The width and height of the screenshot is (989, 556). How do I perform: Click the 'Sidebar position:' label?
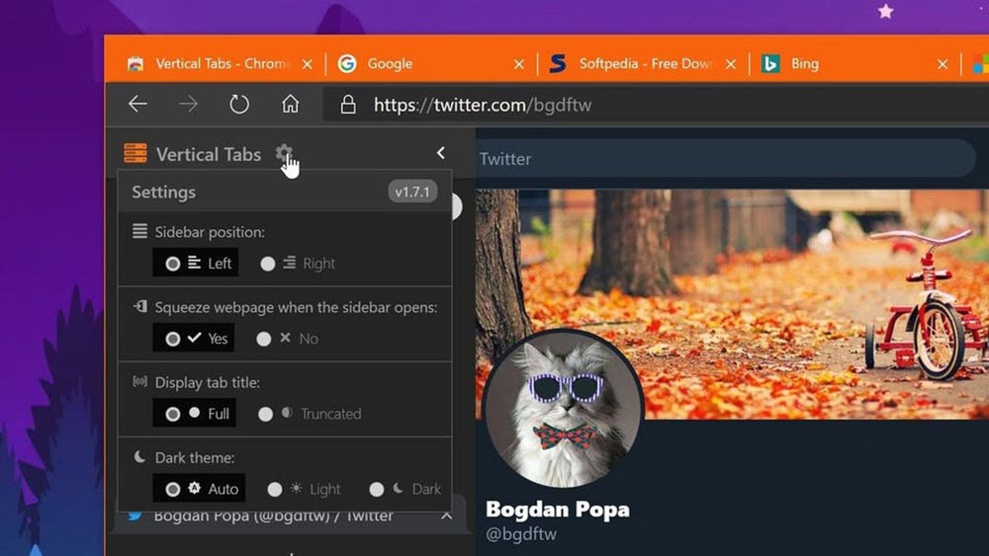pyautogui.click(x=210, y=232)
